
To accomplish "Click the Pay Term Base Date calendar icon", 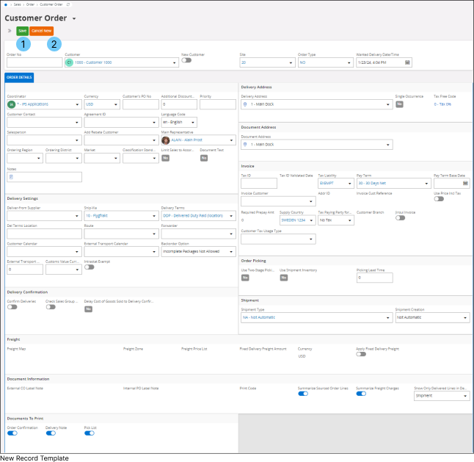I will tap(466, 184).
